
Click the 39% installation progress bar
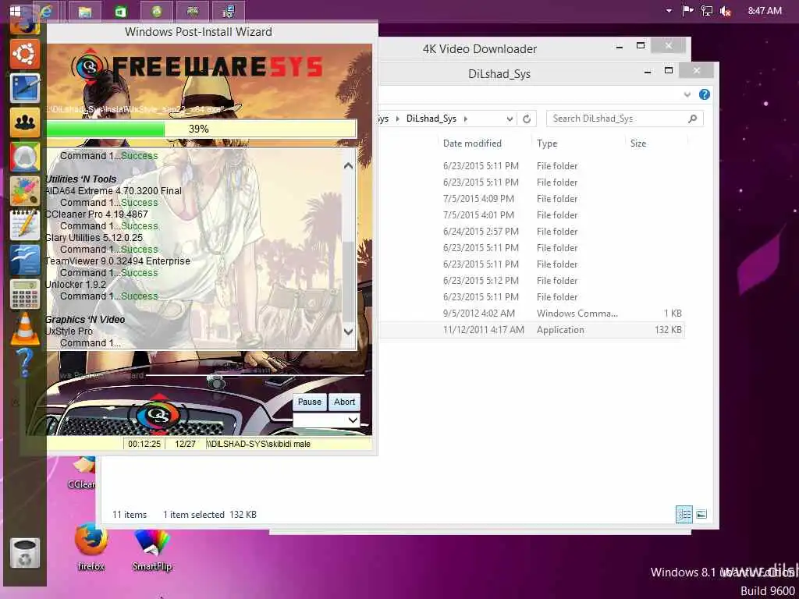click(201, 129)
